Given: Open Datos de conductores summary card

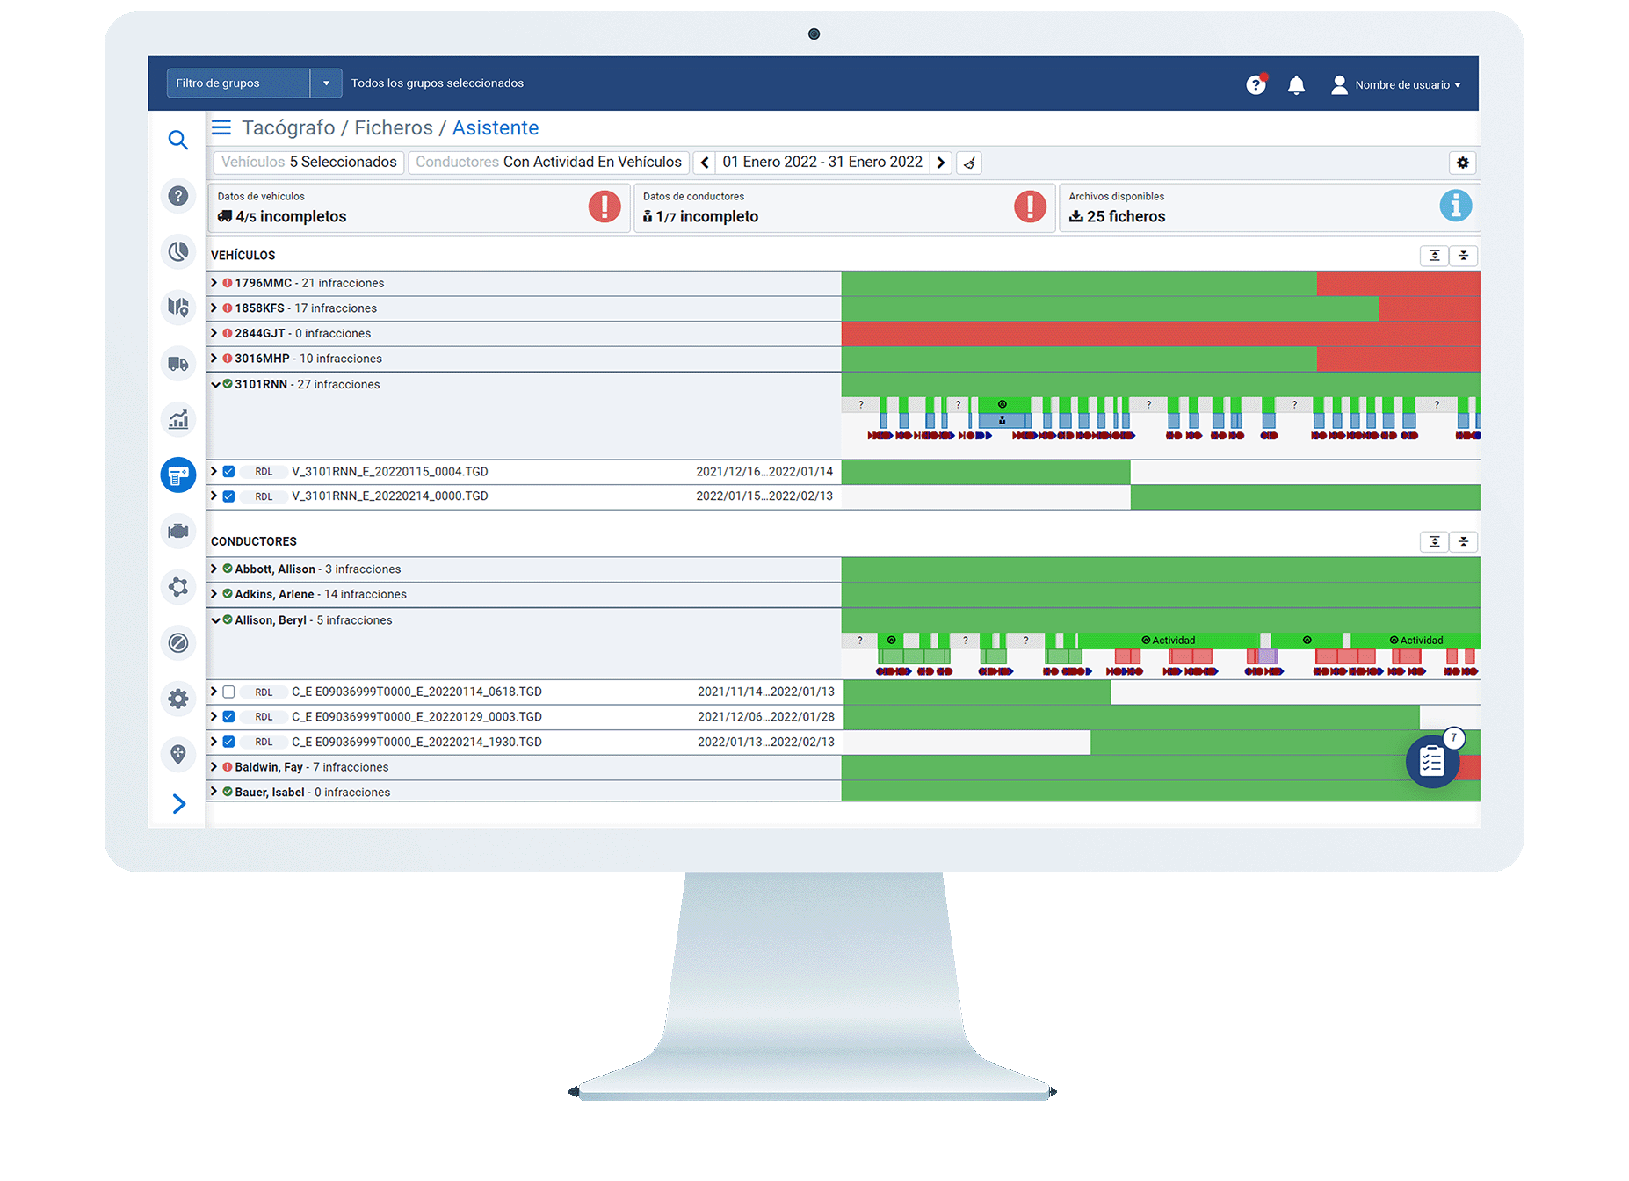Looking at the screenshot, I should (844, 207).
